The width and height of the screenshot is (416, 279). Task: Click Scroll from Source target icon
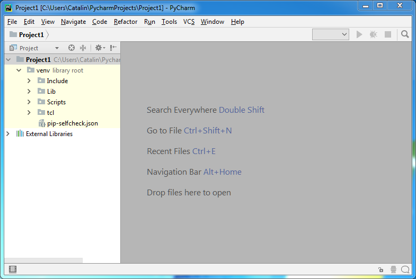point(72,48)
